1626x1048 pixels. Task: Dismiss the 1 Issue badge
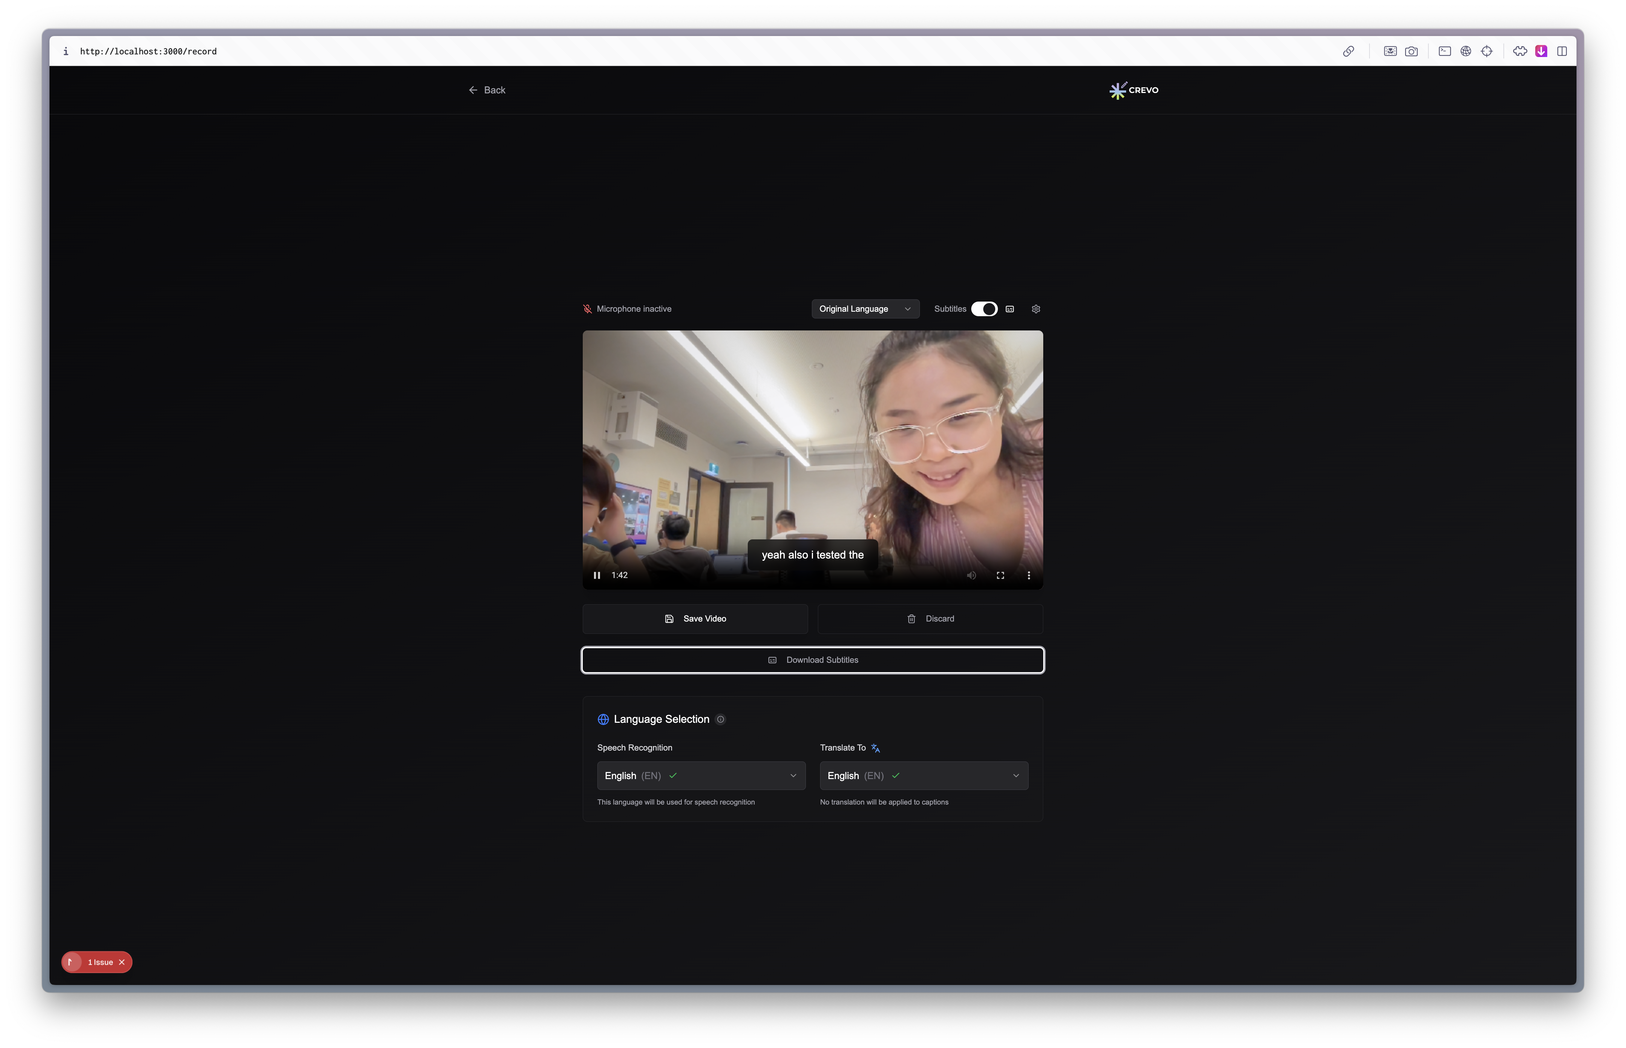(x=122, y=962)
